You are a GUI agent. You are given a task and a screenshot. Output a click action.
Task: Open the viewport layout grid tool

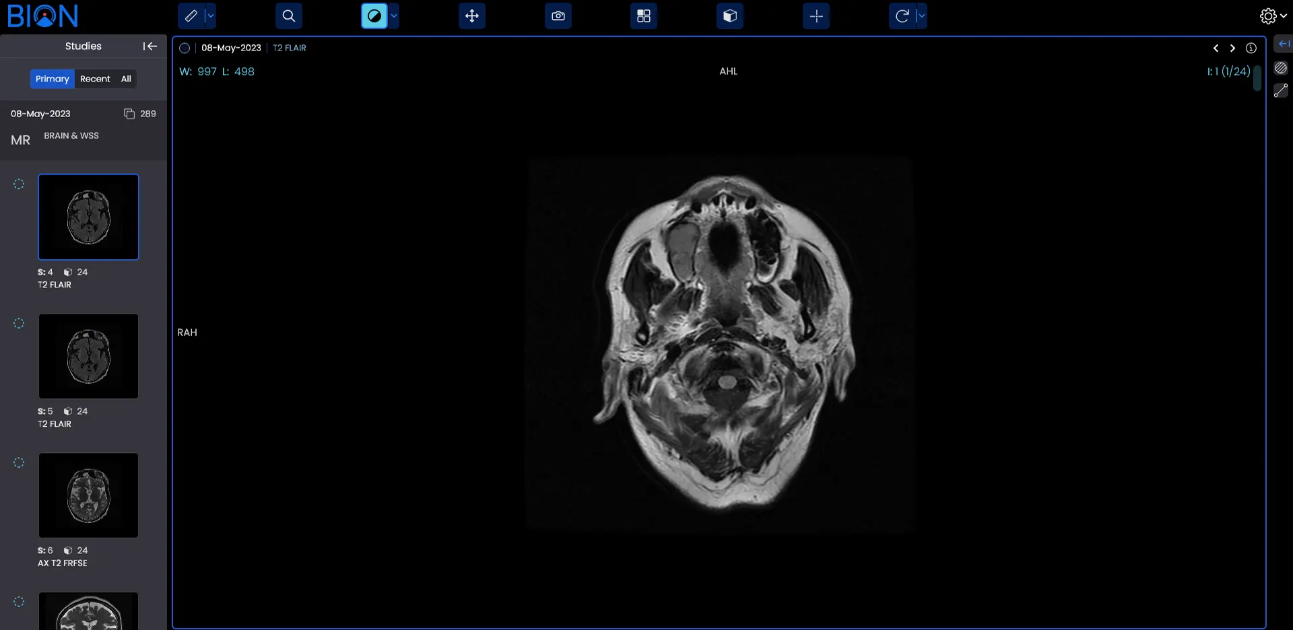[x=644, y=15]
